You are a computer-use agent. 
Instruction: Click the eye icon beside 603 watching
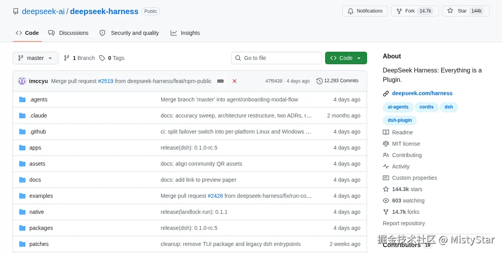click(x=386, y=201)
